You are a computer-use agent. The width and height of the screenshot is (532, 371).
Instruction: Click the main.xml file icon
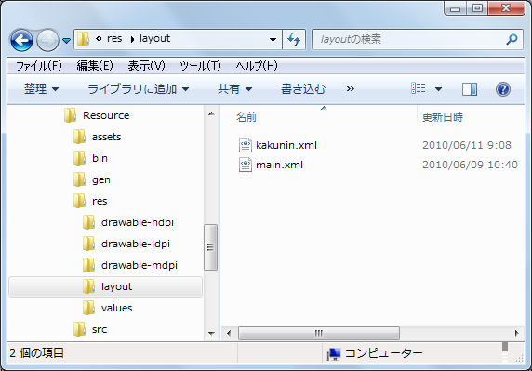246,165
